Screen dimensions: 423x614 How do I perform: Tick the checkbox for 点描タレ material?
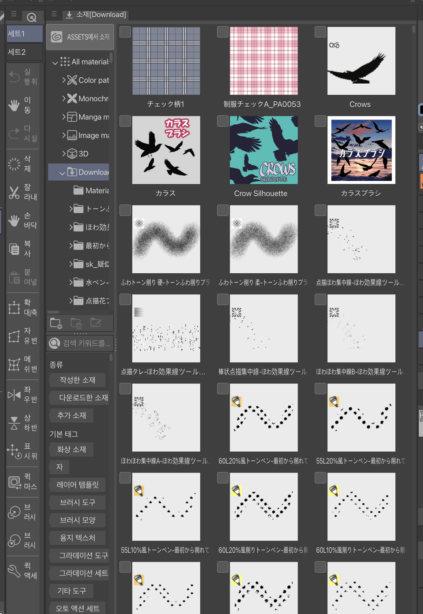pyautogui.click(x=125, y=299)
